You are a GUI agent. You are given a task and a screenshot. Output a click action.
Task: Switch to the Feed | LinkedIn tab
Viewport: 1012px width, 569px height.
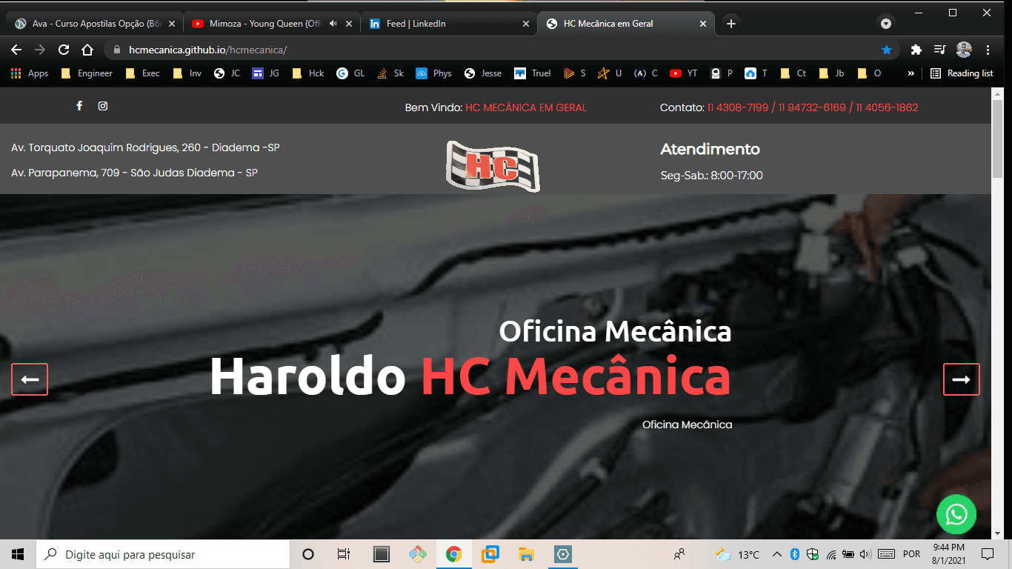(x=447, y=24)
